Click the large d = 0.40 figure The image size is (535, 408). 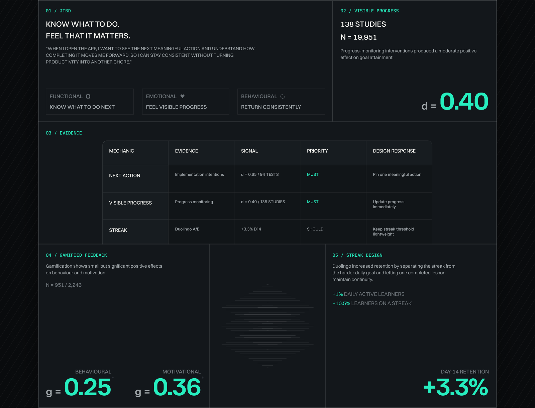coord(455,102)
